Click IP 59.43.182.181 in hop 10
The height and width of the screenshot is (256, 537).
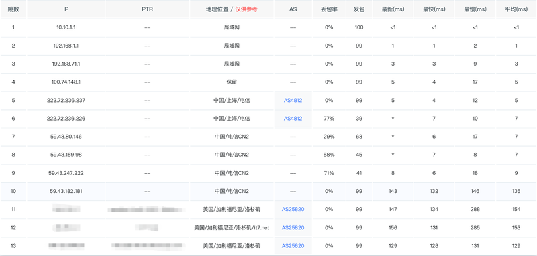pos(66,191)
